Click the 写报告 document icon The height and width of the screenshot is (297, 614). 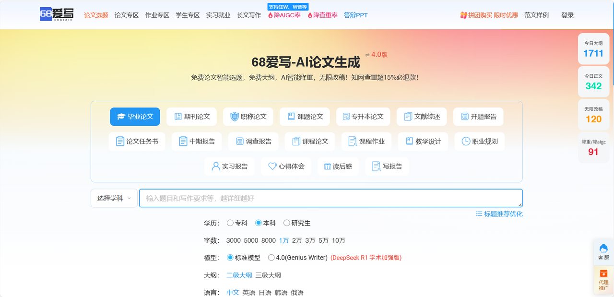[376, 166]
